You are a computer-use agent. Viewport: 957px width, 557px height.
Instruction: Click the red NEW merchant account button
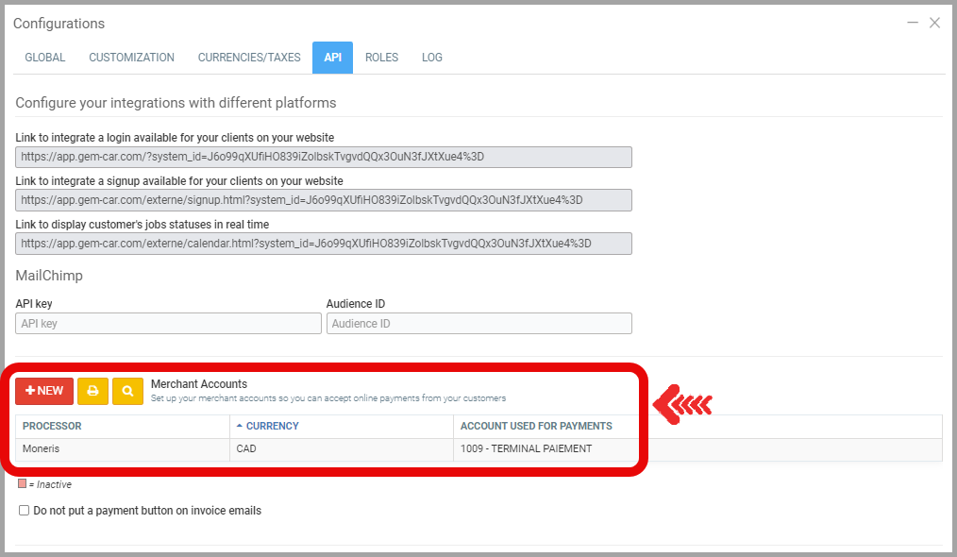tap(44, 391)
